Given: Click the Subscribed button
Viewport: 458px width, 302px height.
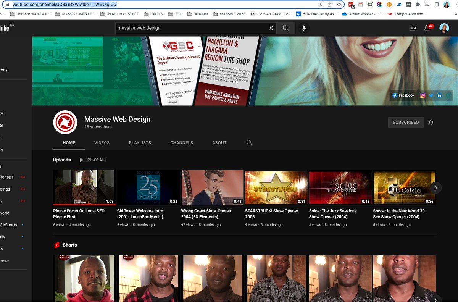Looking at the screenshot, I should point(406,122).
